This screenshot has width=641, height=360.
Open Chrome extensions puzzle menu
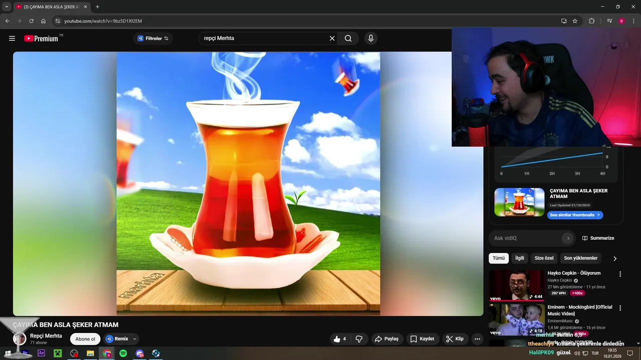pos(592,21)
